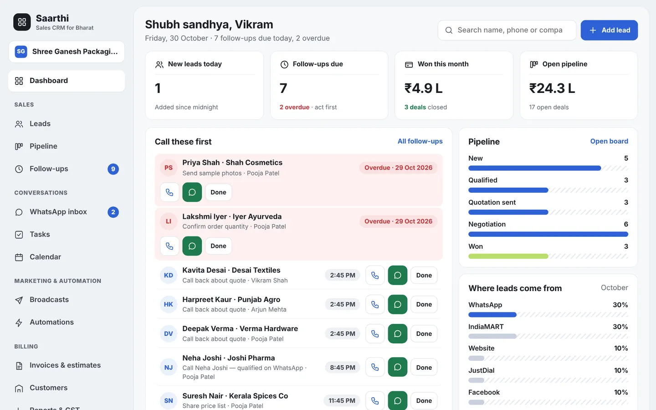Open the WhatsApp inbox
The image size is (656, 410).
click(x=67, y=212)
